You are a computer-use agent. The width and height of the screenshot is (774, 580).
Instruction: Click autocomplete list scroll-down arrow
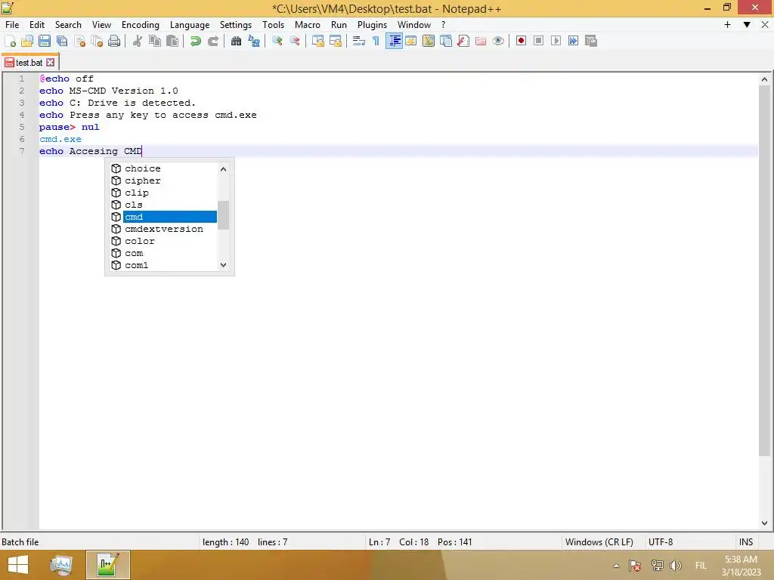click(x=223, y=265)
